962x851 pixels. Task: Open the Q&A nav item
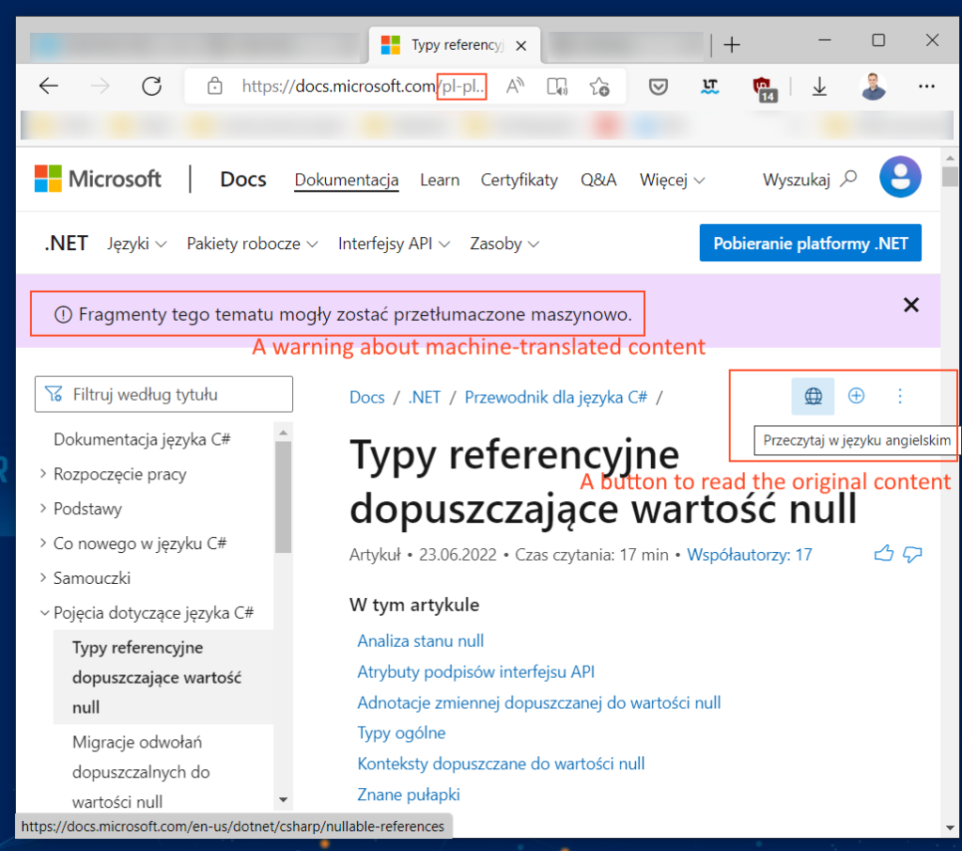coord(598,180)
